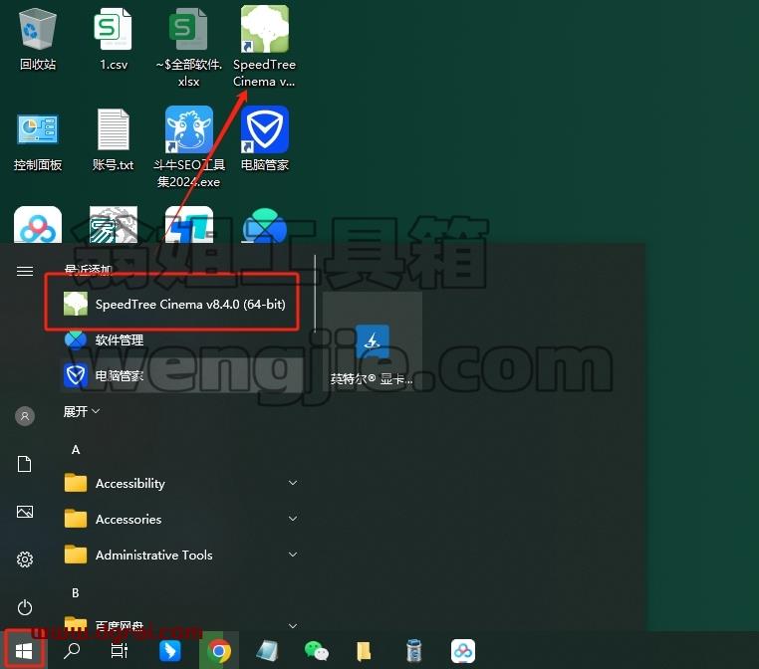
Task: Open the power options button
Action: point(25,607)
